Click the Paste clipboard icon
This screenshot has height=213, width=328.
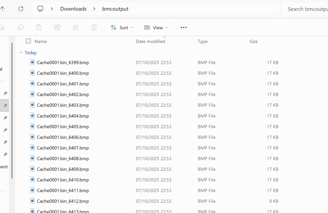point(39,27)
